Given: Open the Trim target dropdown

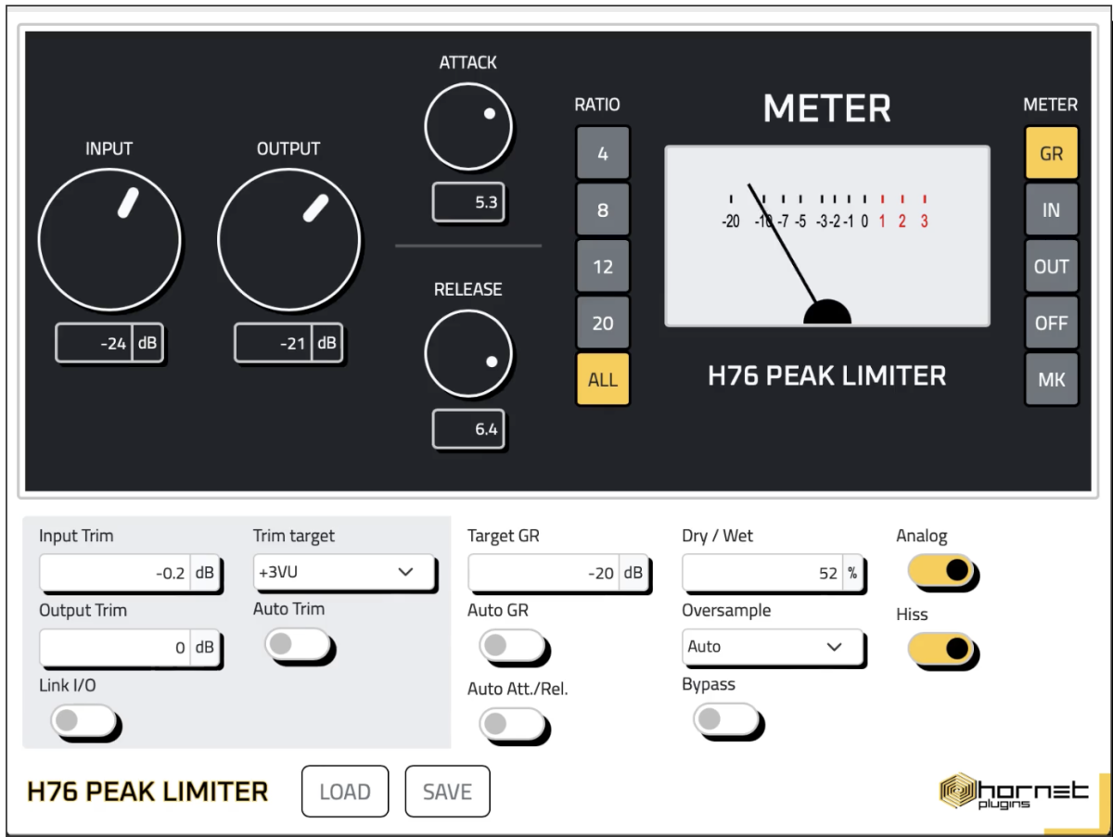Looking at the screenshot, I should pyautogui.click(x=343, y=572).
